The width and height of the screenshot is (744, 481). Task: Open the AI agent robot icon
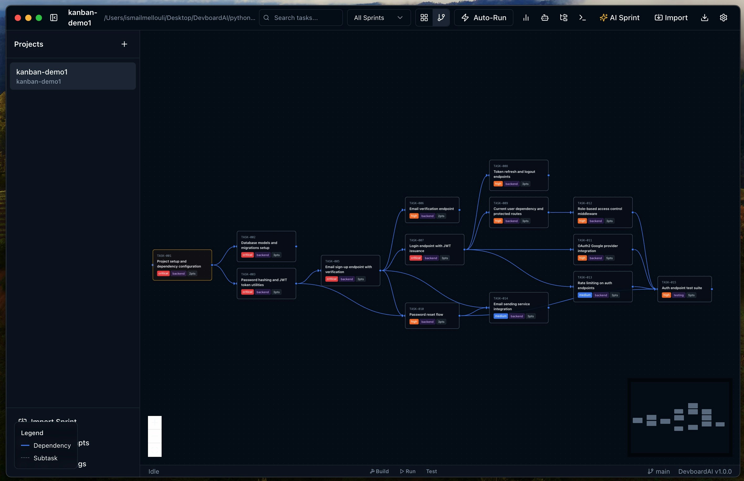pyautogui.click(x=545, y=18)
